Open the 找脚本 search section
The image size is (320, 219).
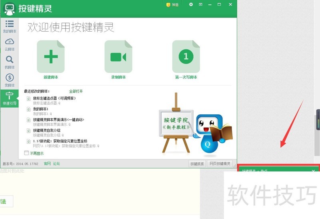pyautogui.click(x=10, y=62)
